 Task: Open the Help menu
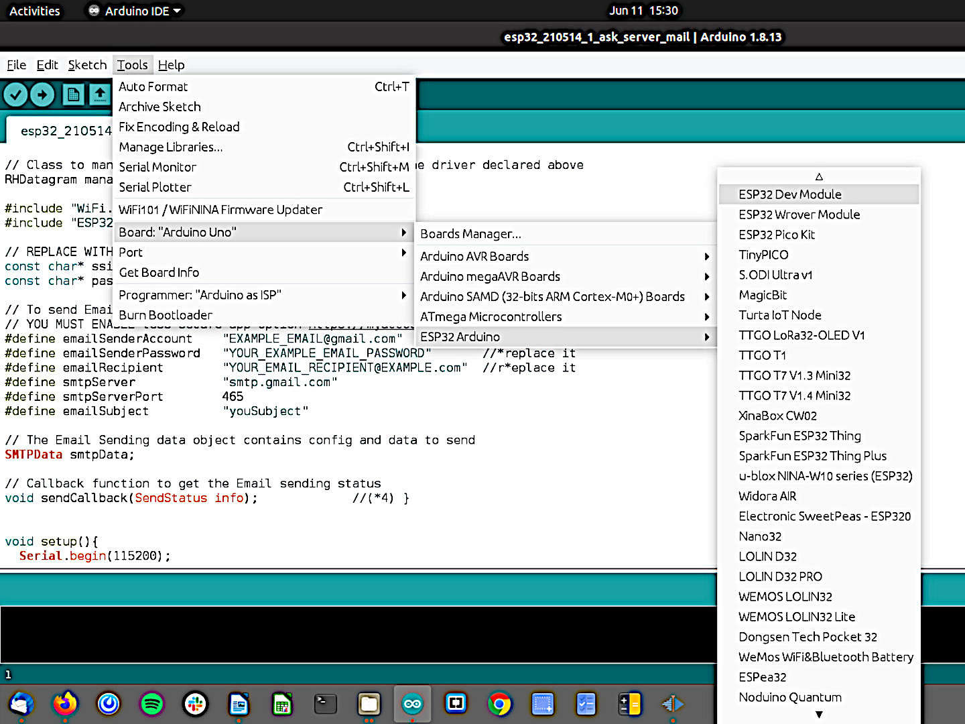[171, 65]
